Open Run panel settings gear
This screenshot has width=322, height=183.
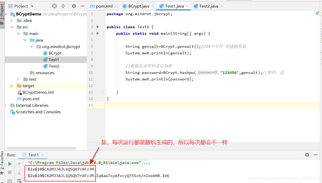click(307, 155)
